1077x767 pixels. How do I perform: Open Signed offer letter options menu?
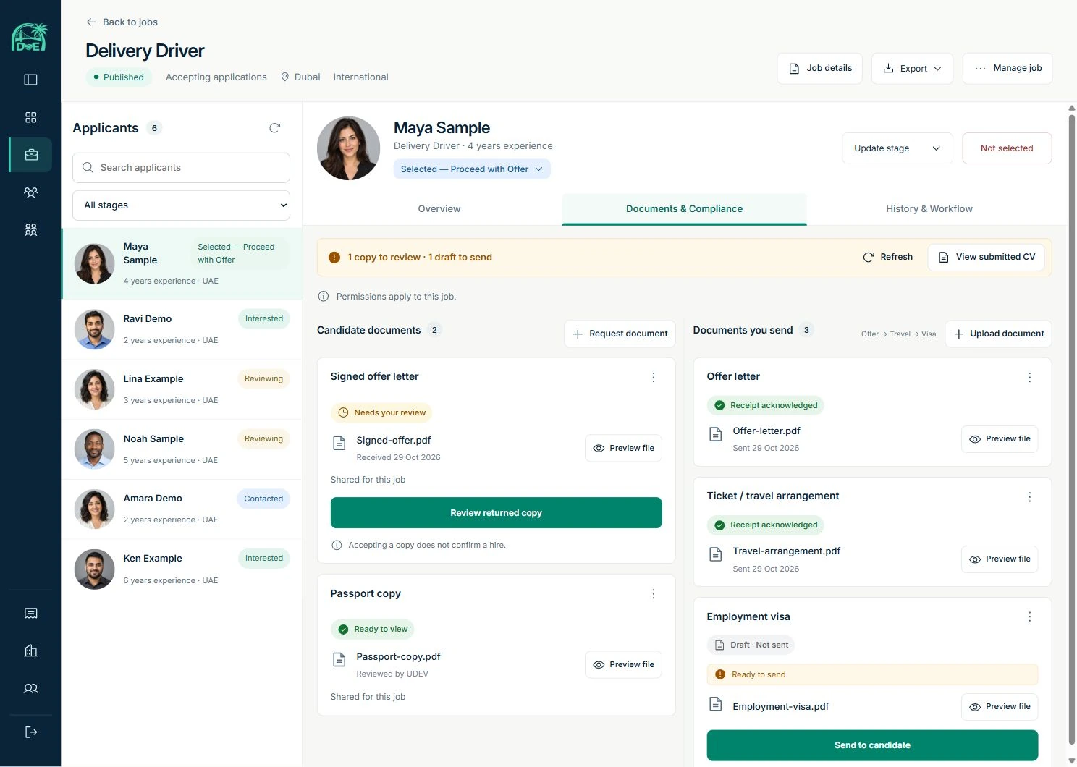653,377
